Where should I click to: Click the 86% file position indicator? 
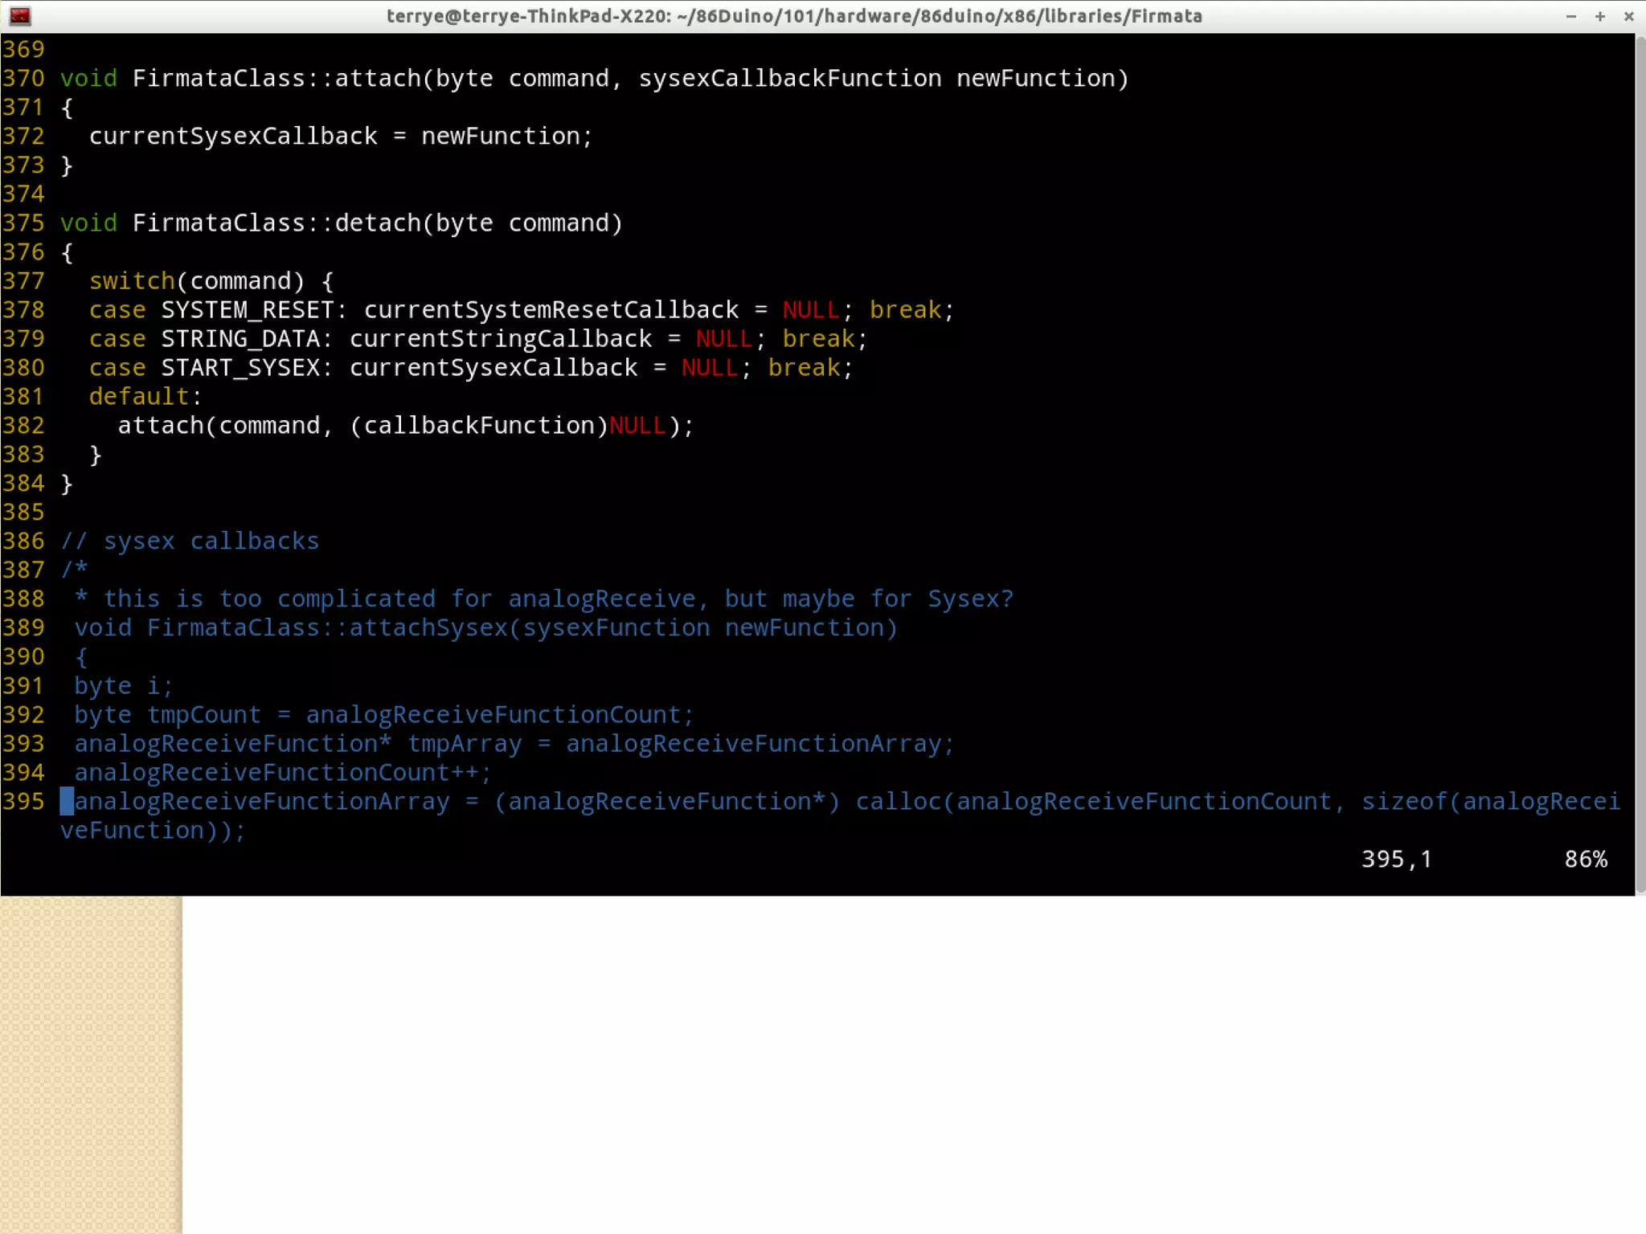tap(1585, 860)
